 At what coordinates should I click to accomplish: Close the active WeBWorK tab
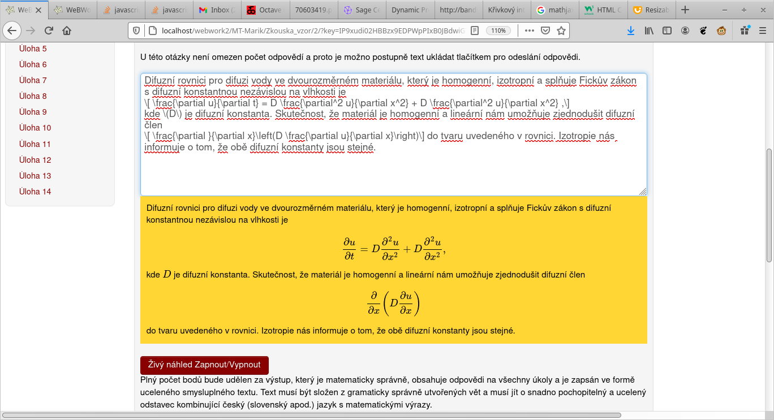pos(39,10)
